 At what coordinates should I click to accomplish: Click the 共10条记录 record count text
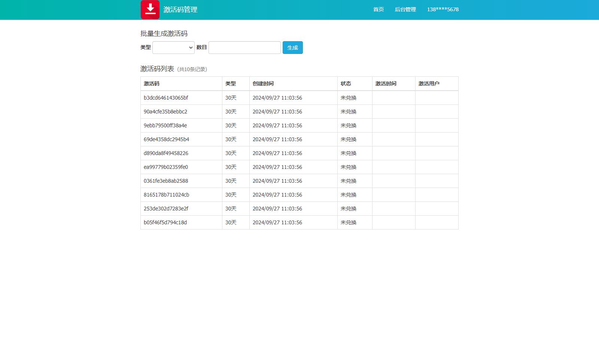192,69
